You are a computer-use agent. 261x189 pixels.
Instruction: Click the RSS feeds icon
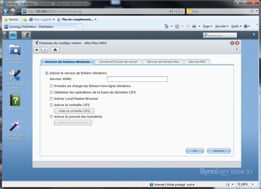(177, 27)
